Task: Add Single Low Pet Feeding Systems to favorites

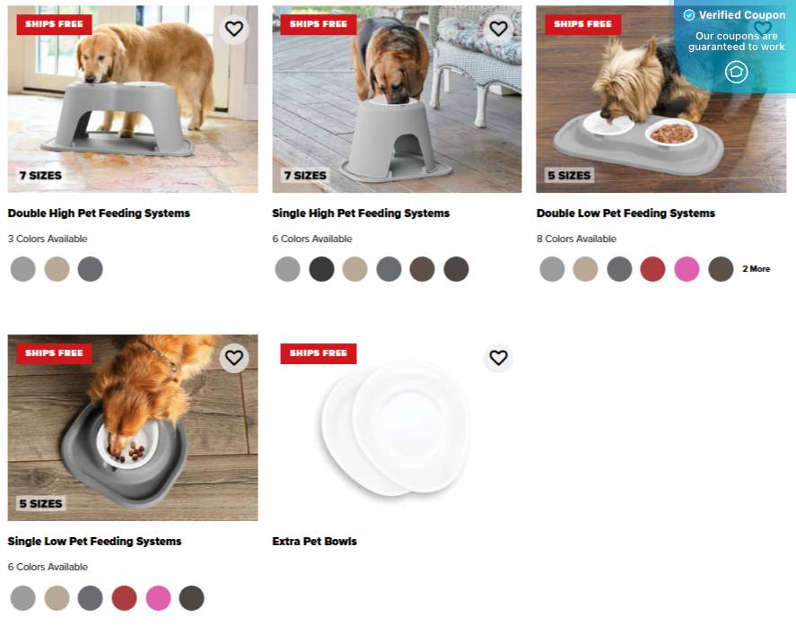Action: click(234, 358)
